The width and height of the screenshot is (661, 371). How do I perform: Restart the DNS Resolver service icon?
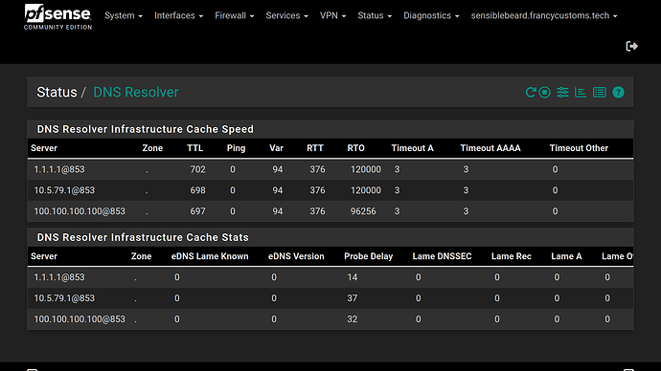coord(531,92)
